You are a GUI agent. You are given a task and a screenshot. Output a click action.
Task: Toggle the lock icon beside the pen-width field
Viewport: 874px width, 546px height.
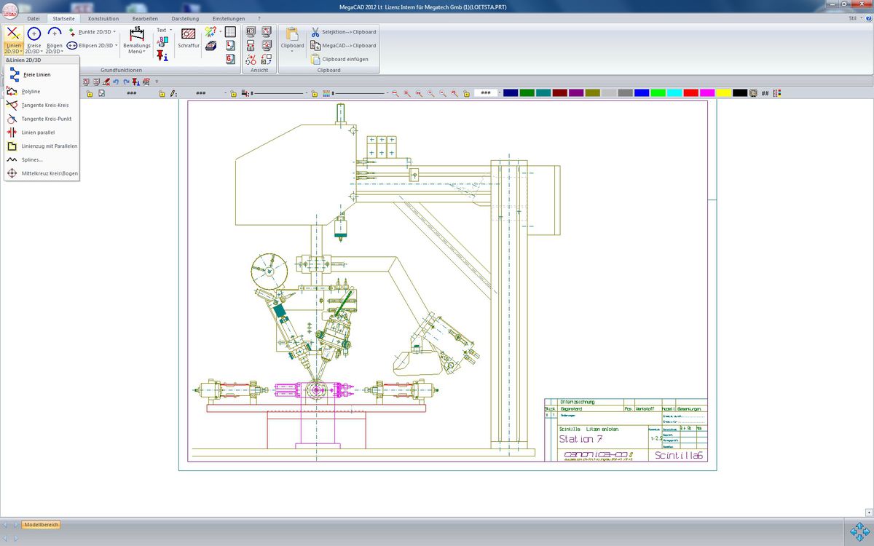tap(162, 93)
